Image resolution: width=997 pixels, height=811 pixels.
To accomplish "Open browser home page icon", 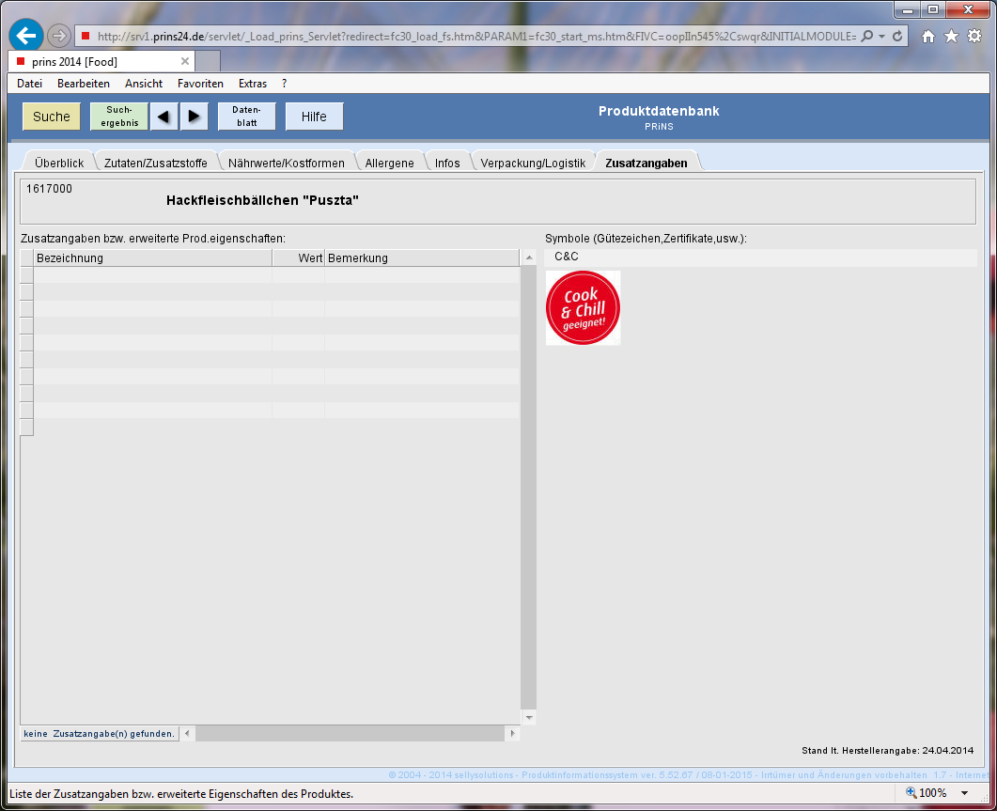I will [x=928, y=37].
